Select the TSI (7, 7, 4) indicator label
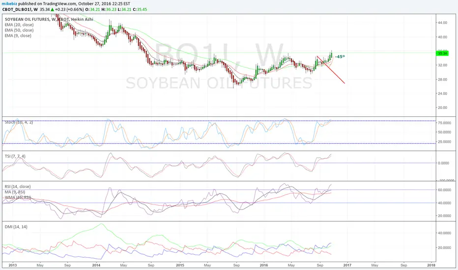 click(15, 156)
